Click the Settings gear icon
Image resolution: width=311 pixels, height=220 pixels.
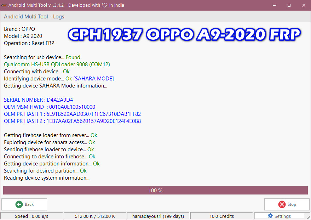click(x=270, y=216)
